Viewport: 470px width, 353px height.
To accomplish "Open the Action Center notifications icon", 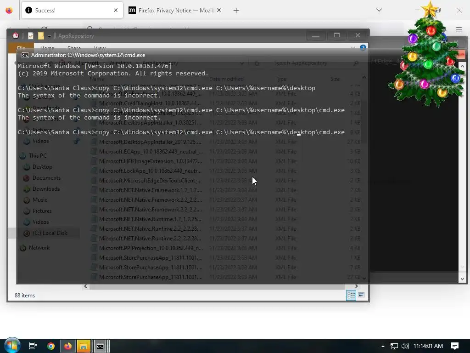I will [x=455, y=346].
